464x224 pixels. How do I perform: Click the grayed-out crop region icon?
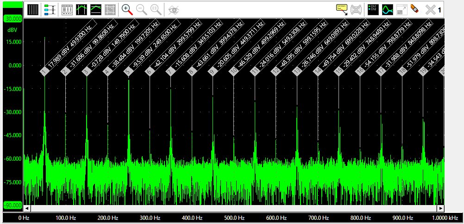pyautogui.click(x=110, y=10)
